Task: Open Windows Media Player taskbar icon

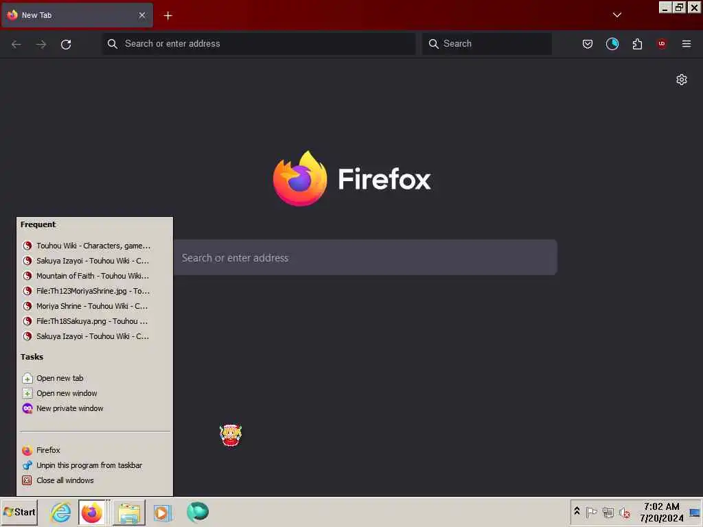Action: coord(163,512)
